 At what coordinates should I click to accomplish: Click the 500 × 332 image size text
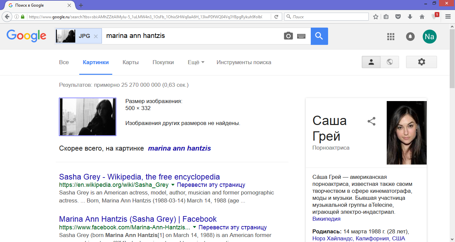138,108
